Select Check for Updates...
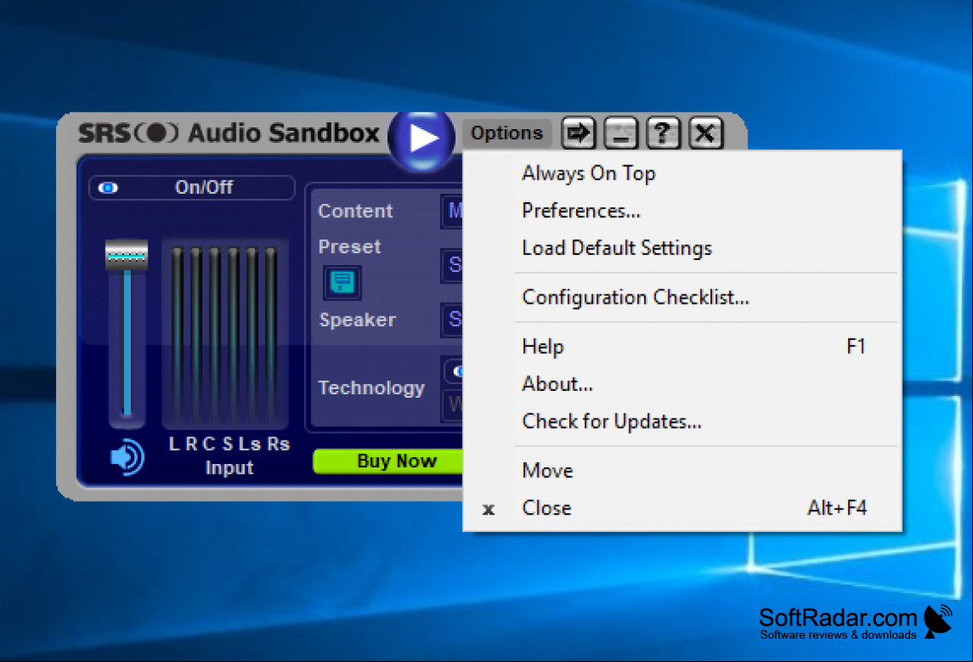 683,421
